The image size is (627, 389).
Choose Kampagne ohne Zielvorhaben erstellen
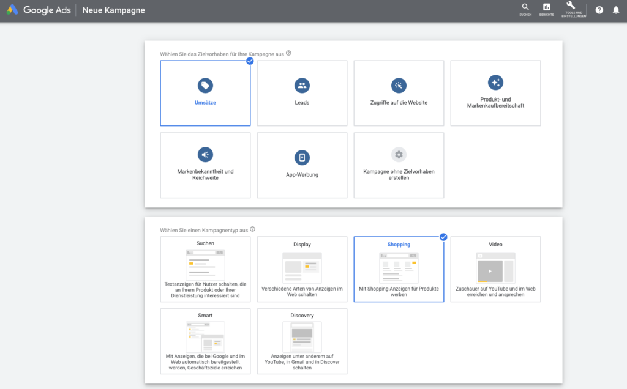399,165
